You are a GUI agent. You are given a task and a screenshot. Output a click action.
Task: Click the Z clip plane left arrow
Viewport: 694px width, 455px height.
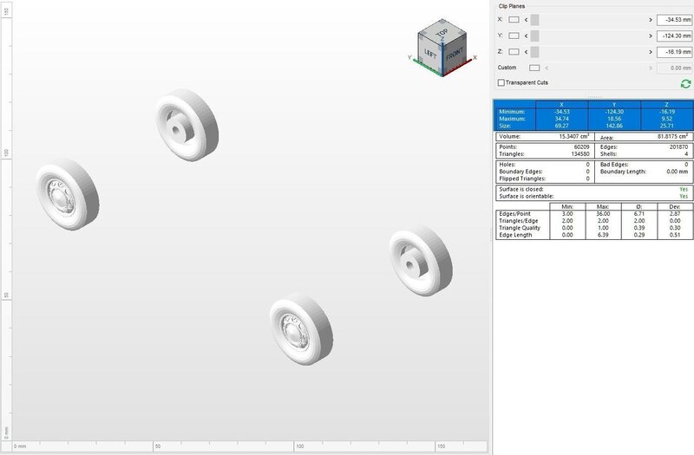pyautogui.click(x=525, y=51)
